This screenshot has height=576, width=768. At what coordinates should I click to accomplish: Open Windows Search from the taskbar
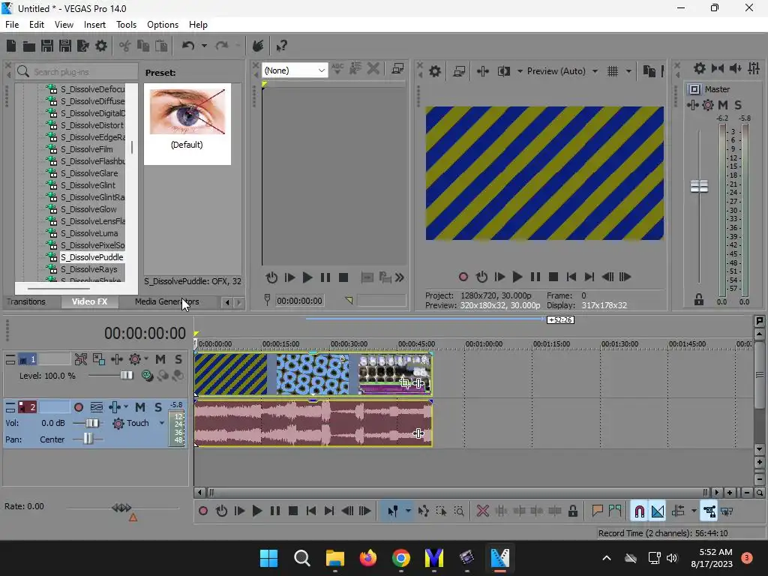click(301, 558)
